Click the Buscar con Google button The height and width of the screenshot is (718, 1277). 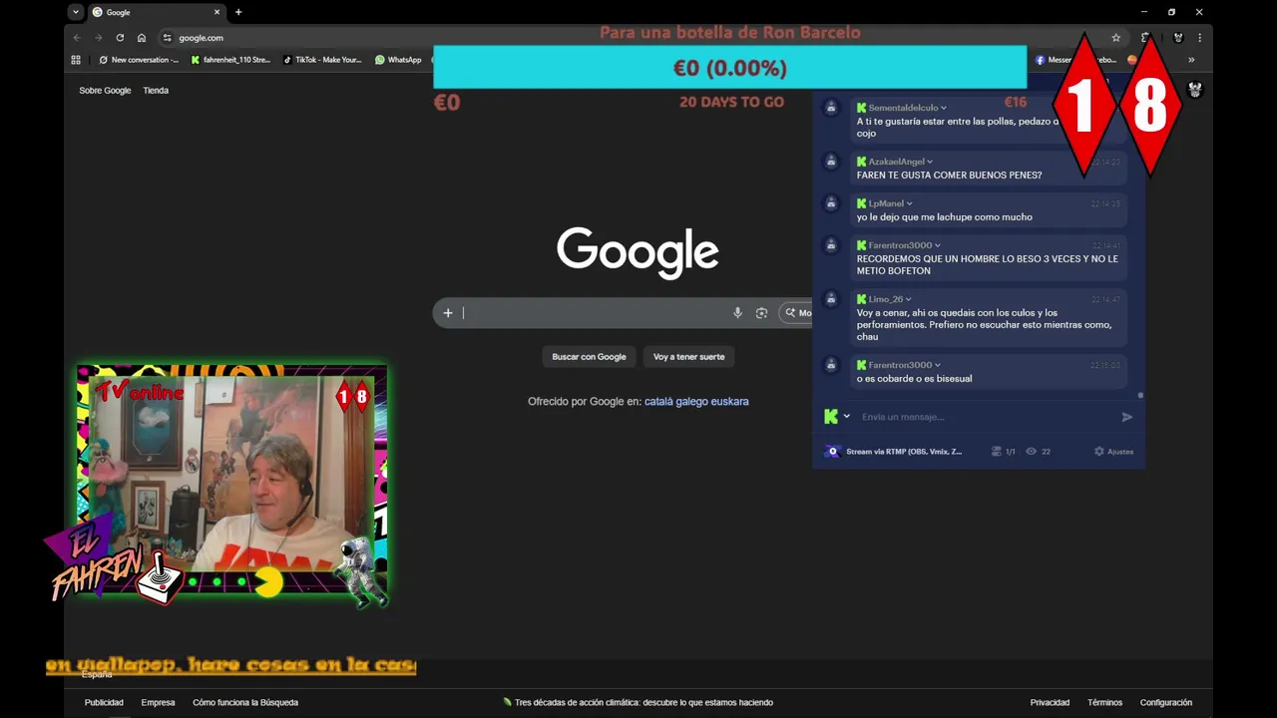pos(589,357)
